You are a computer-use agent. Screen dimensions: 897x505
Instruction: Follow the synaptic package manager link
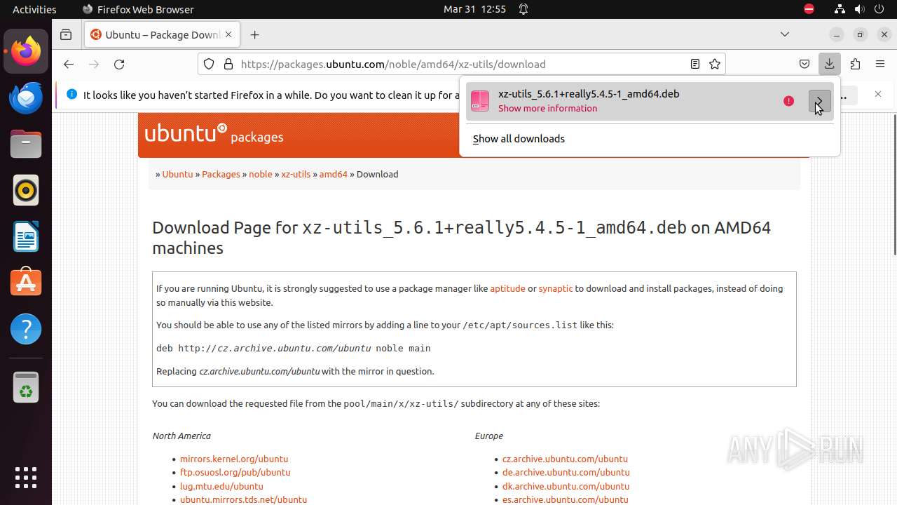pos(556,288)
